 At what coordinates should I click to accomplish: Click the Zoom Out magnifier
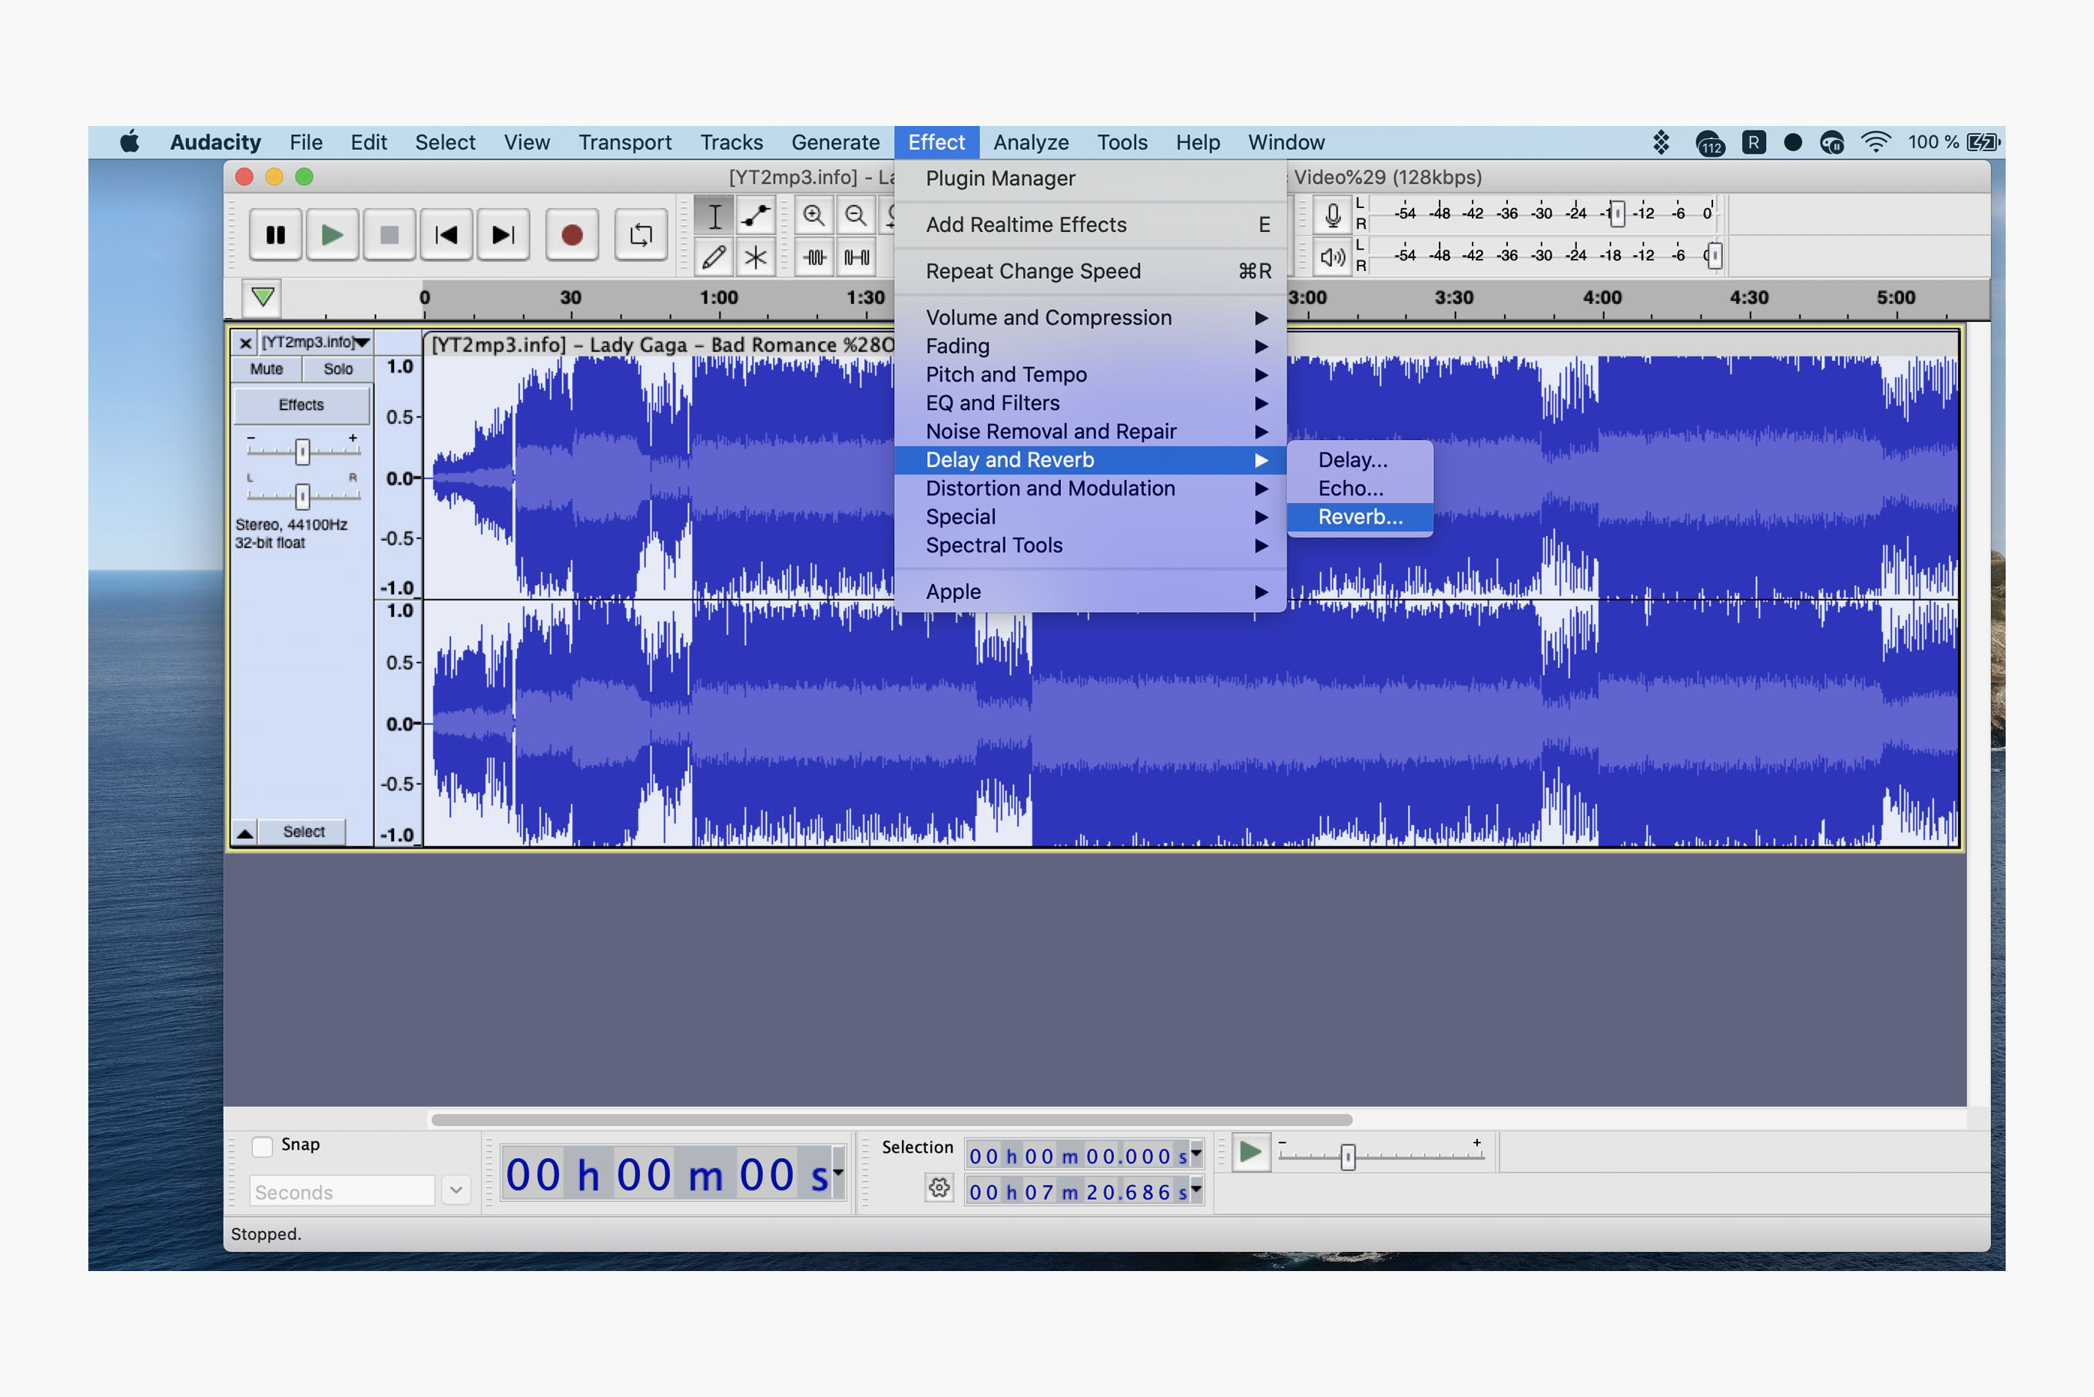[856, 216]
